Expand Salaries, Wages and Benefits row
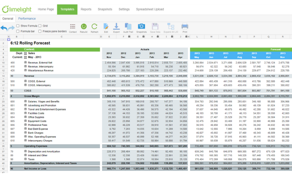Screen dimensions: 292x176 click(26, 101)
